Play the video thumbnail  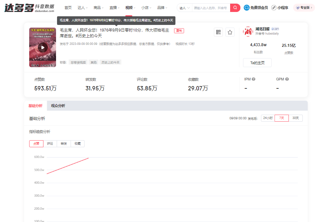42,47
